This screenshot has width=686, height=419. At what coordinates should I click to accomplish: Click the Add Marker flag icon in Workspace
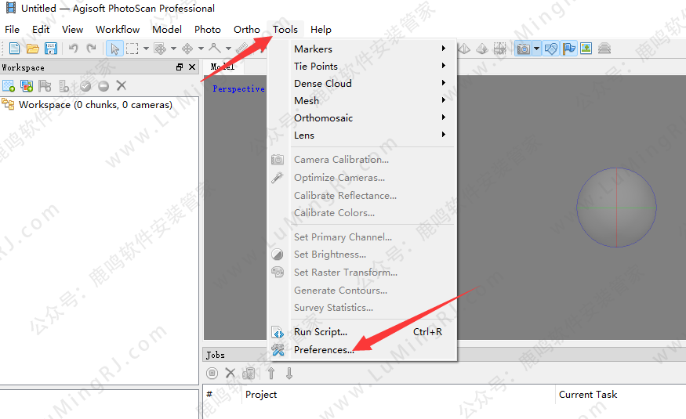45,85
